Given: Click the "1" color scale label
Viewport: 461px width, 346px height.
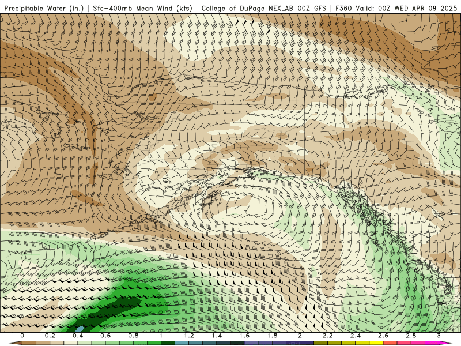Looking at the screenshot, I should coord(161,336).
